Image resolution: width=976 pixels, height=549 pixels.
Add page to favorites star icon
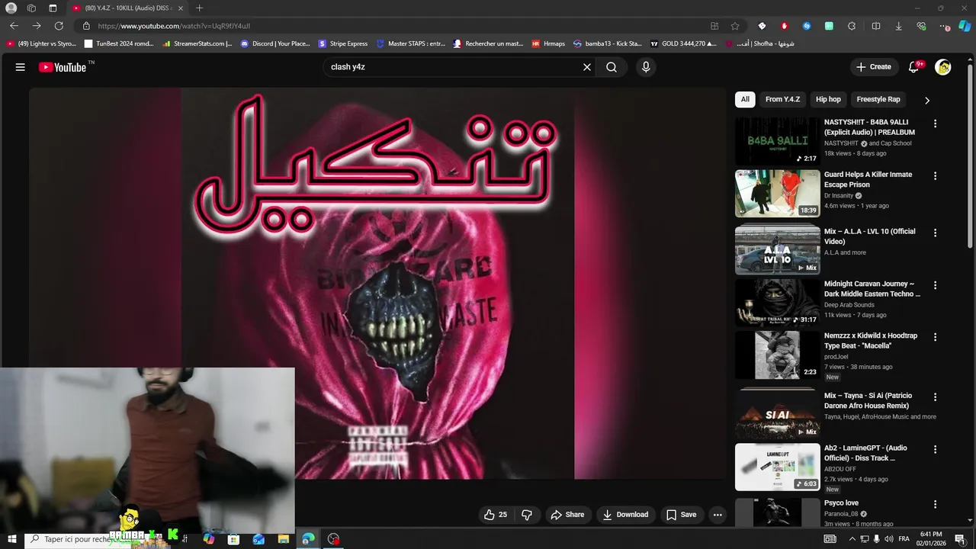coord(735,26)
